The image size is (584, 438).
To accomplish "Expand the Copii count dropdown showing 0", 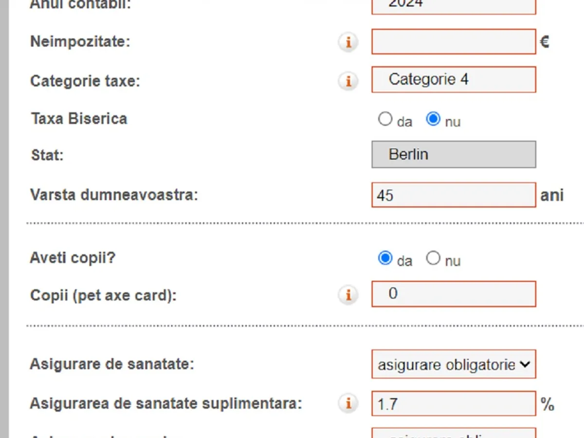I will [x=454, y=294].
